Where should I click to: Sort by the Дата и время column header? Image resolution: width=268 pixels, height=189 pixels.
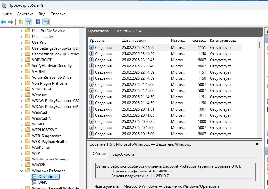[x=145, y=41]
